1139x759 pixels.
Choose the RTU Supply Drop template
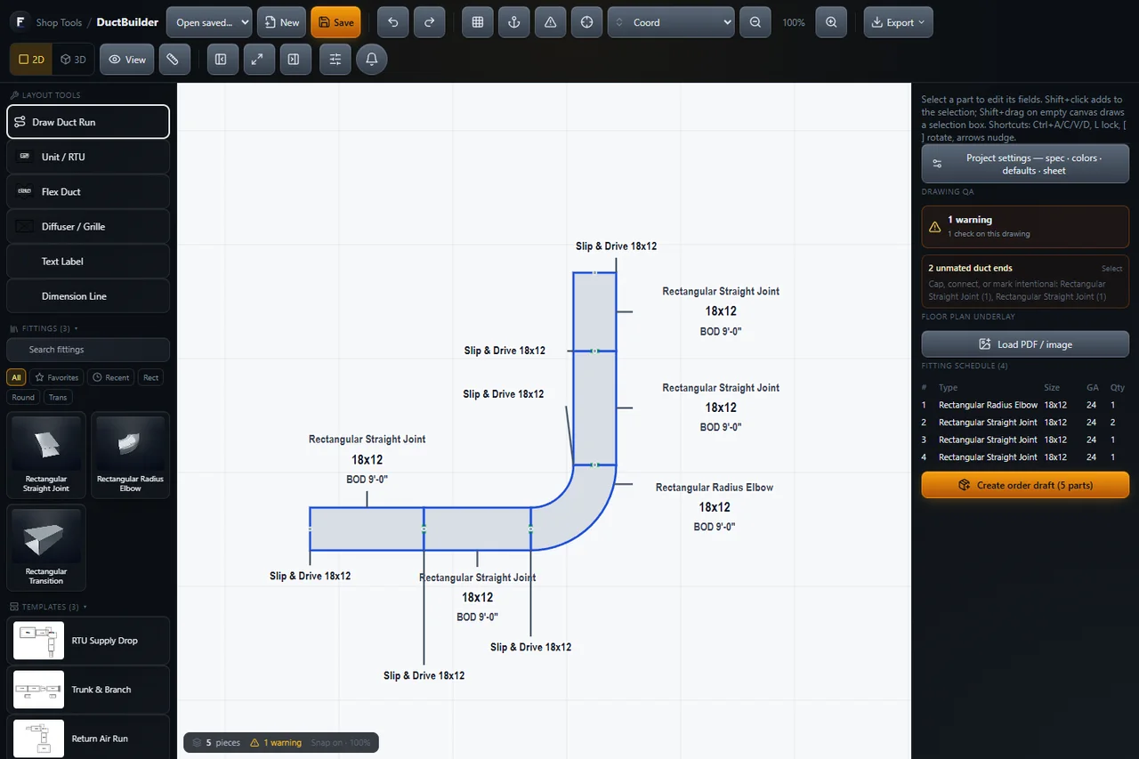point(88,641)
